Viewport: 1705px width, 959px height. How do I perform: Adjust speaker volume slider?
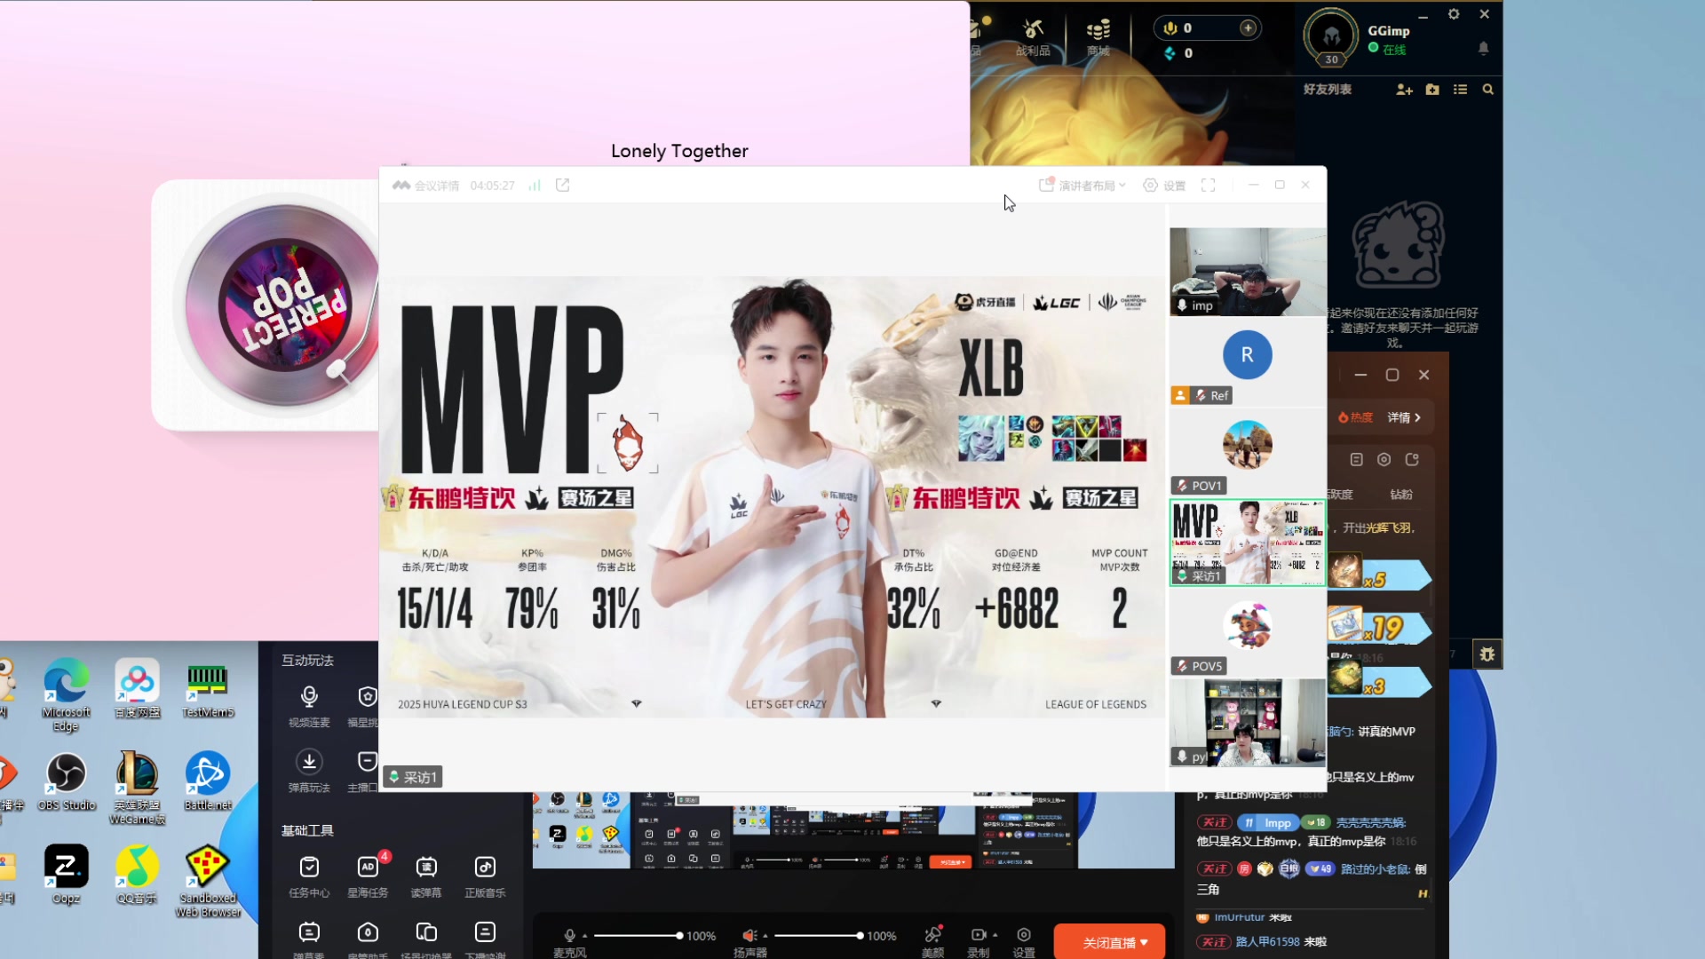click(x=818, y=936)
